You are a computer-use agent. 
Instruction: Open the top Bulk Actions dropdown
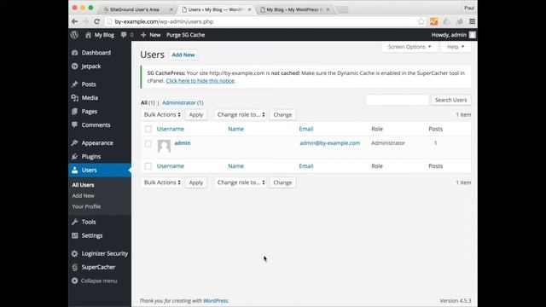[x=162, y=114]
